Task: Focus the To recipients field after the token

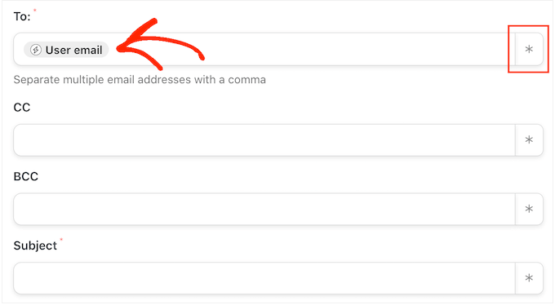Action: [x=312, y=49]
